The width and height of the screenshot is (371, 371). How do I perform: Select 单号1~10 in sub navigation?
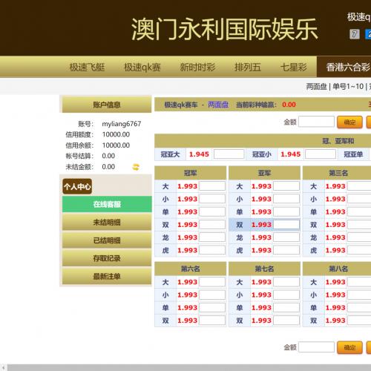coord(348,86)
